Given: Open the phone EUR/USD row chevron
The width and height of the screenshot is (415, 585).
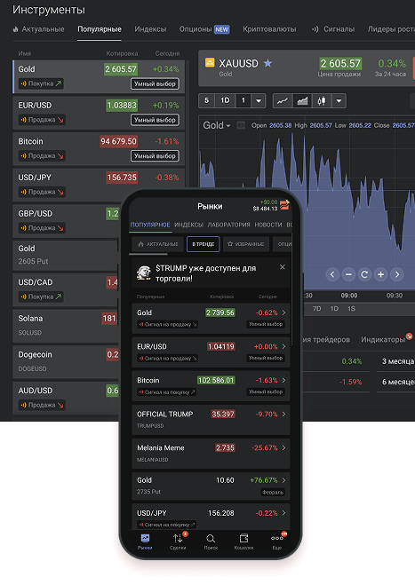Looking at the screenshot, I should click(x=283, y=346).
